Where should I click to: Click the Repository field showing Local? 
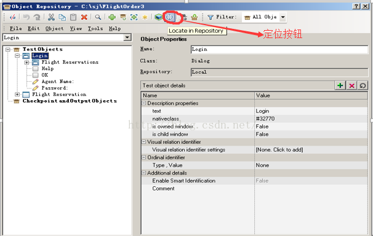tap(279, 72)
